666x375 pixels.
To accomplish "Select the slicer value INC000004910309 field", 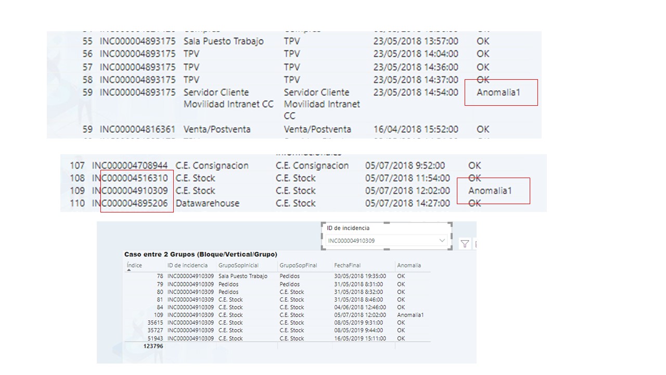I will tap(387, 241).
